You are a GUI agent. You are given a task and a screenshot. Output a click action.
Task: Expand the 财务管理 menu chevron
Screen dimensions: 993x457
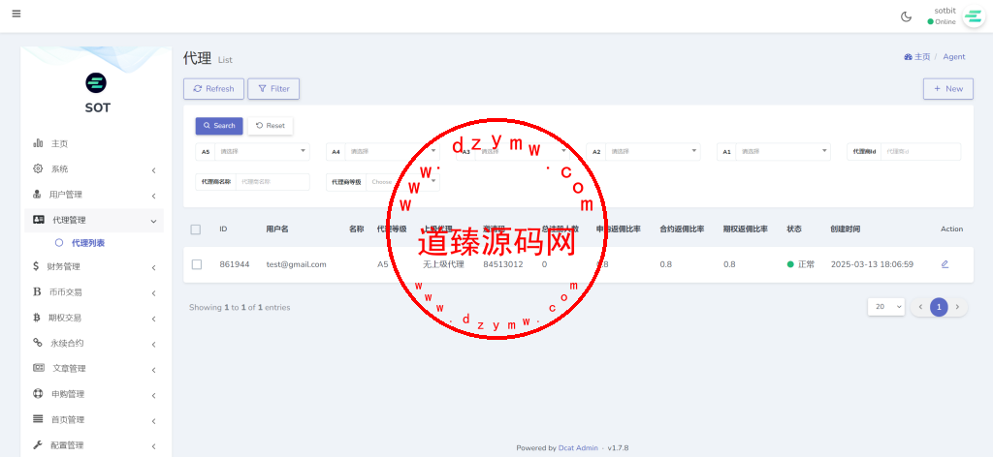coord(153,267)
